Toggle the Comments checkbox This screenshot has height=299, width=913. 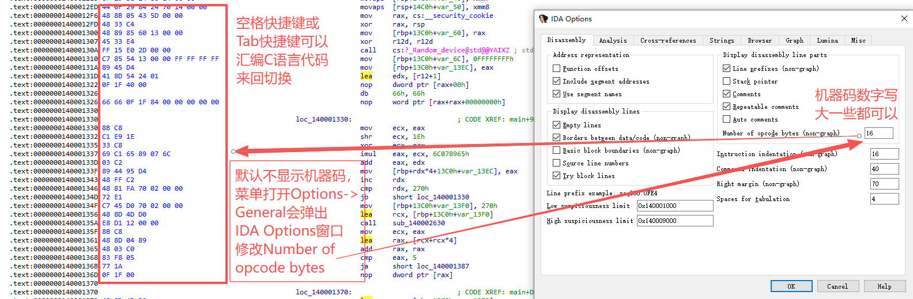pyautogui.click(x=726, y=94)
